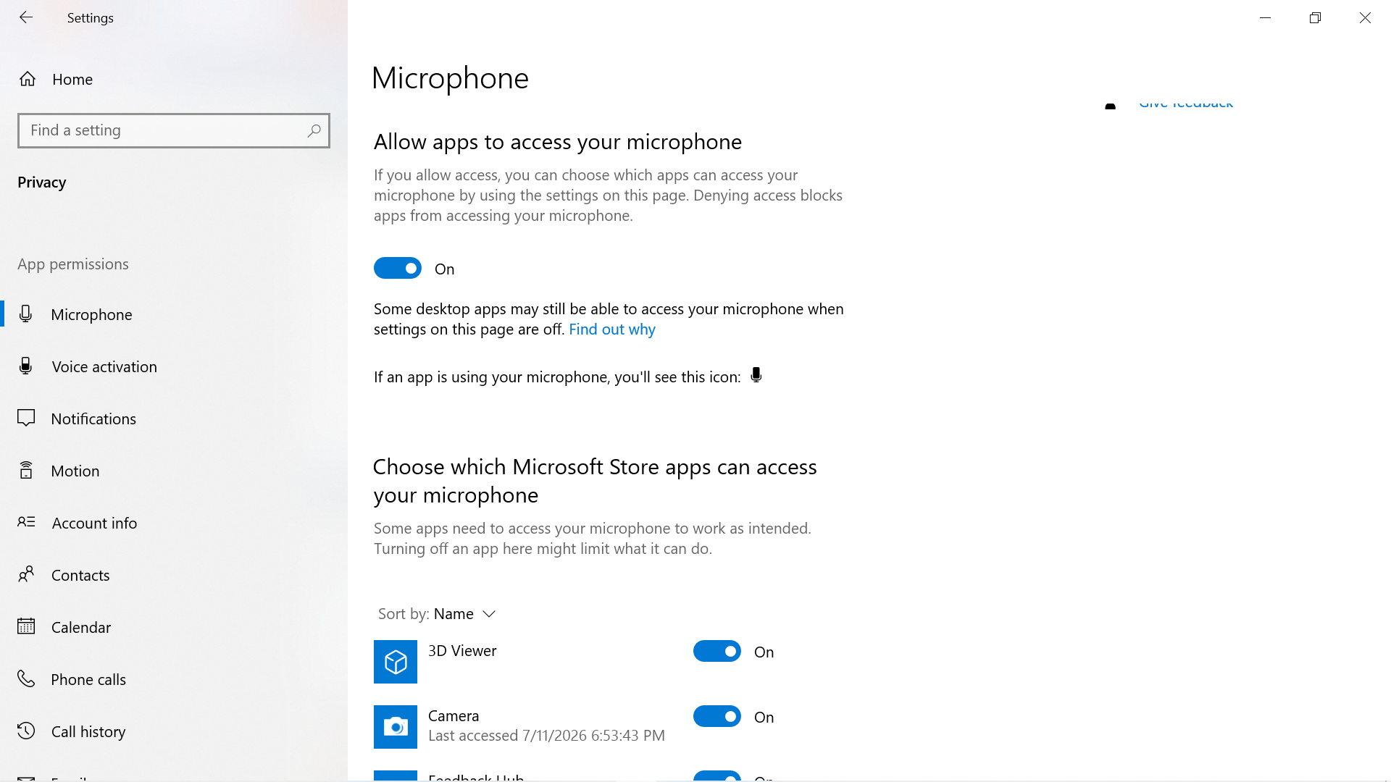Select the Microphone sidebar icon
The width and height of the screenshot is (1391, 782).
click(26, 314)
